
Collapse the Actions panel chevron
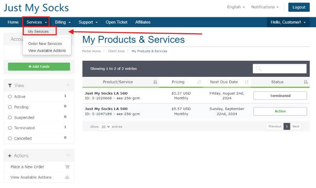click(68, 155)
